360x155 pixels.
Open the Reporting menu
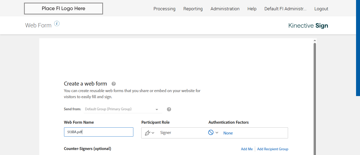click(193, 9)
